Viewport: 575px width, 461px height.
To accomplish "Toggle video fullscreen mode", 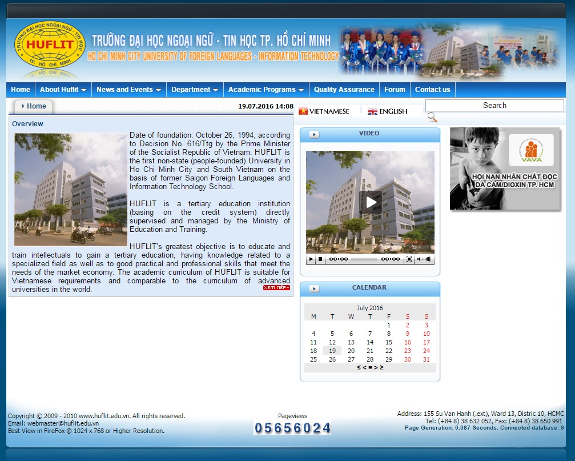I will 409,259.
